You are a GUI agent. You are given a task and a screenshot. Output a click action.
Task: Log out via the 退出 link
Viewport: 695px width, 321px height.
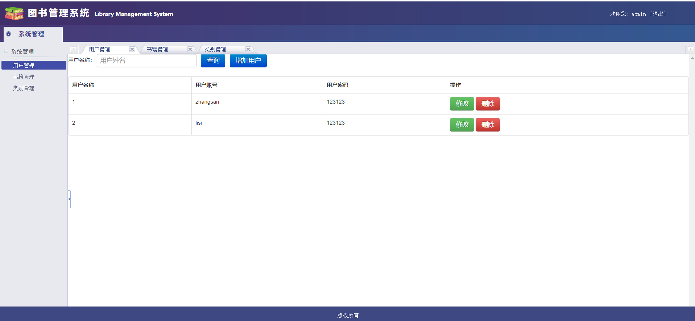coord(658,14)
